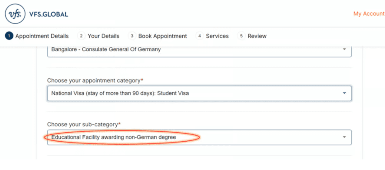
Task: Switch to Your Details step
Action: point(104,36)
